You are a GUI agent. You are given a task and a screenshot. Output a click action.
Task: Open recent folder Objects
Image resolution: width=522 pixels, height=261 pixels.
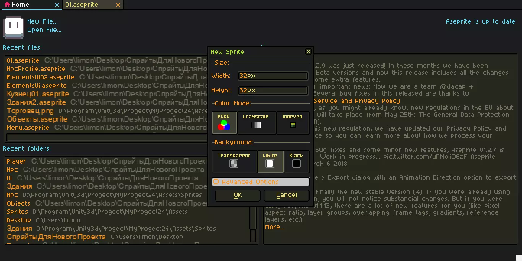click(107, 203)
